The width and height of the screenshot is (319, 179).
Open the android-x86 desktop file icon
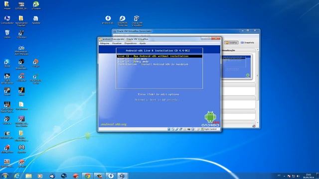tap(108, 20)
